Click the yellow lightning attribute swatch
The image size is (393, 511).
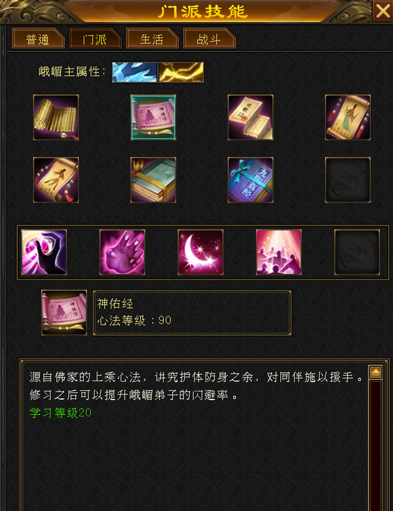point(181,72)
